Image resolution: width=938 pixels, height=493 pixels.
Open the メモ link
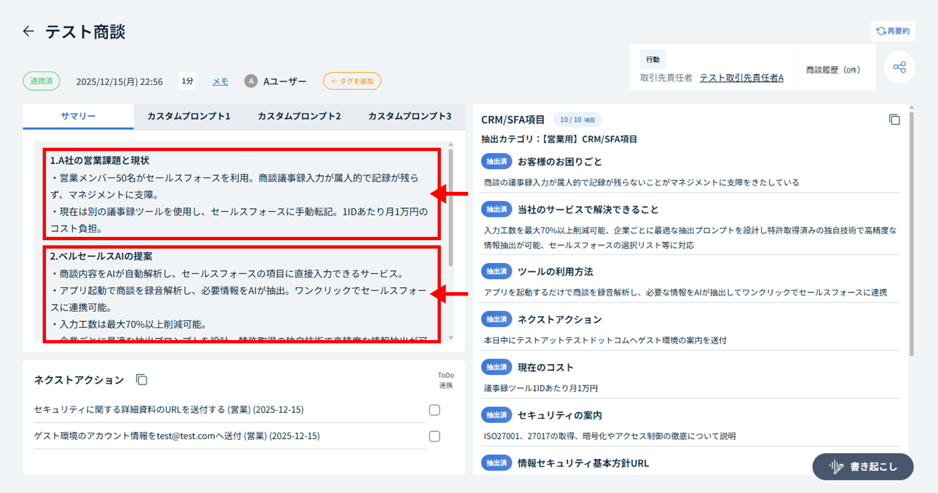[x=220, y=82]
